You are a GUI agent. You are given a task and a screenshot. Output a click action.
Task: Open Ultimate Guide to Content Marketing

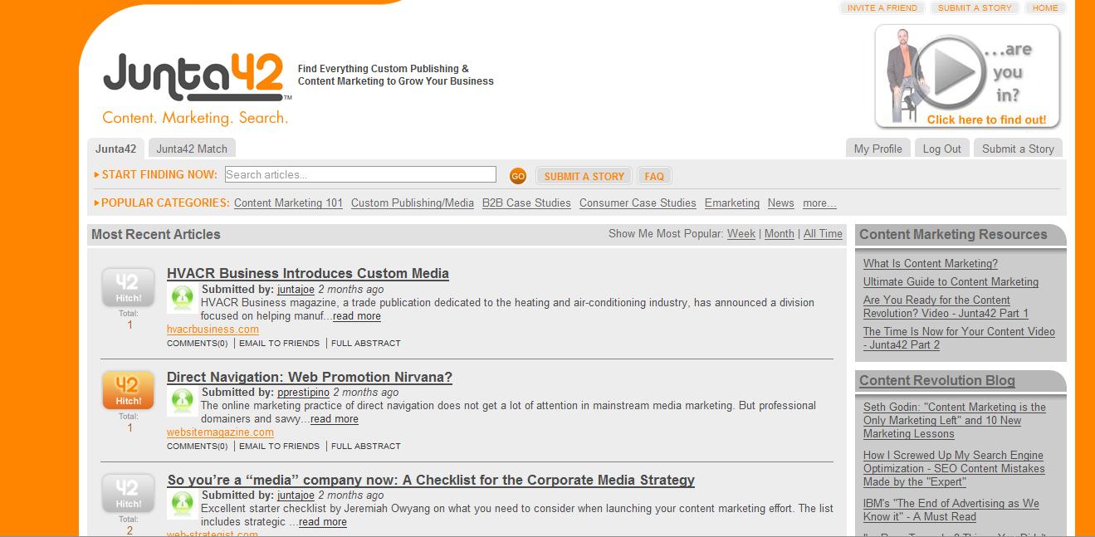coord(951,281)
